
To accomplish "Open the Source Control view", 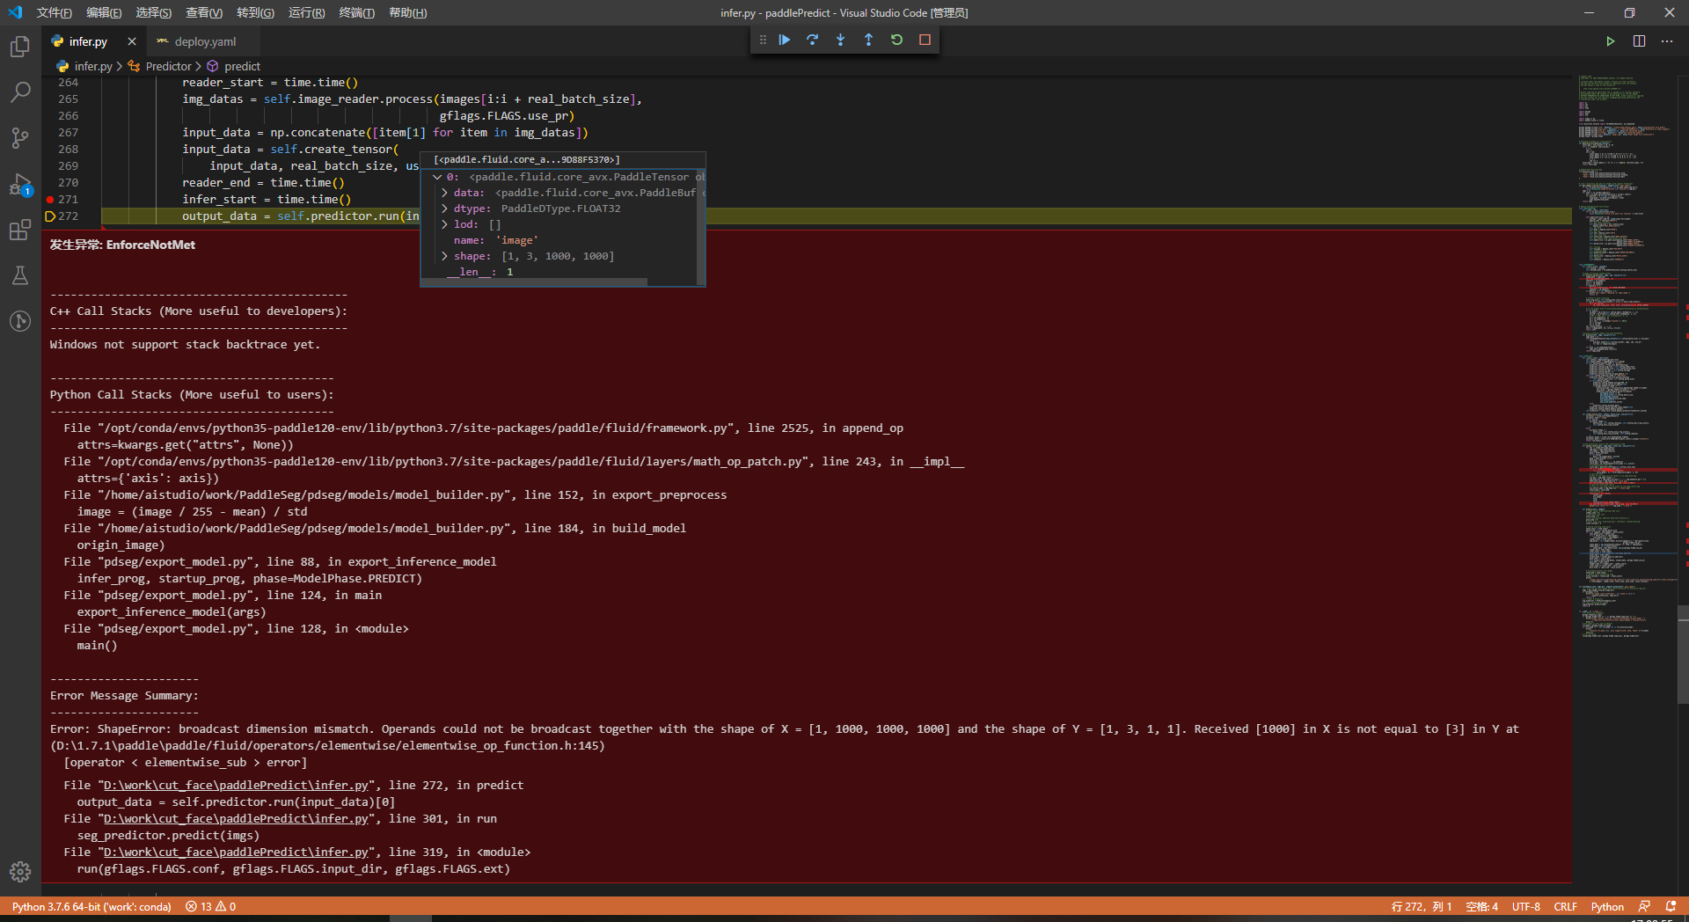I will [x=20, y=138].
